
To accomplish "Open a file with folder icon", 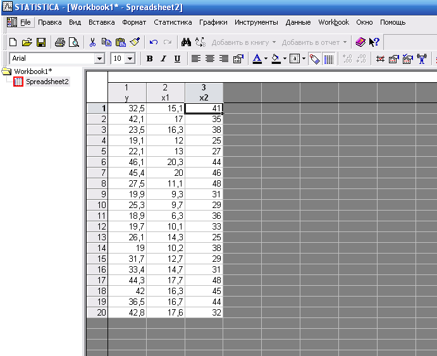I will point(27,42).
